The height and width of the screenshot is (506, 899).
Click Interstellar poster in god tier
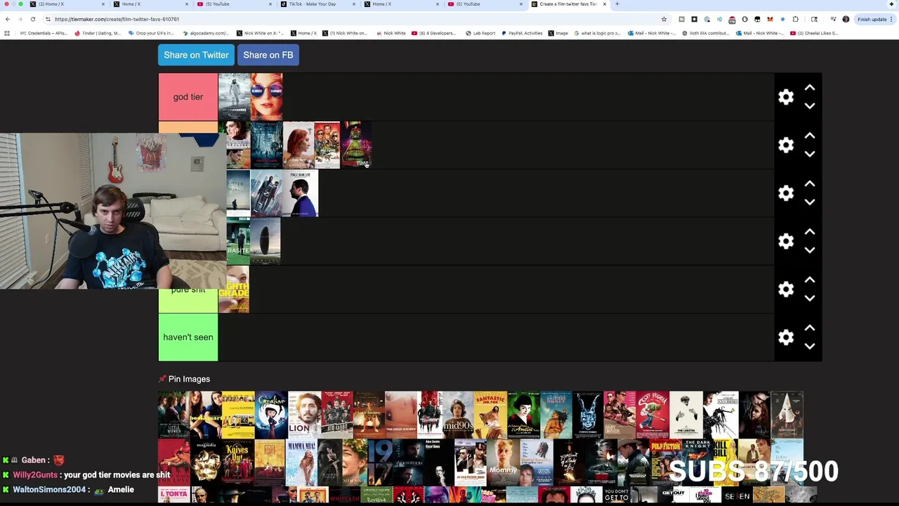pos(234,97)
